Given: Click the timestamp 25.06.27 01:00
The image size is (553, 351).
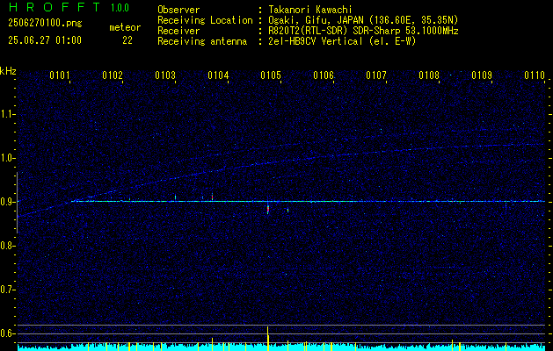Looking at the screenshot, I should (45, 40).
